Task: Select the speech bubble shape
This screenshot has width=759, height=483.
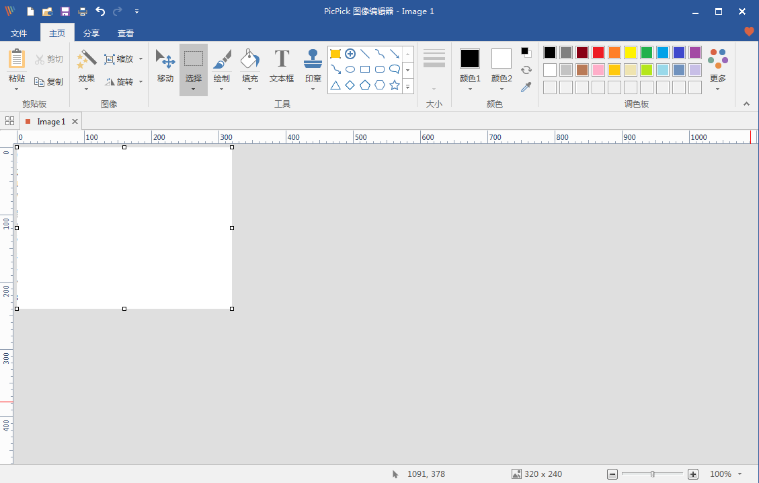Action: coord(395,69)
